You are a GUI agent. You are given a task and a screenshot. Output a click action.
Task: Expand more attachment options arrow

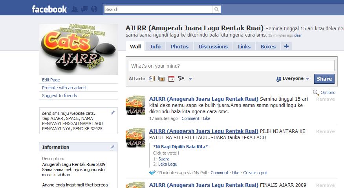click(190, 79)
